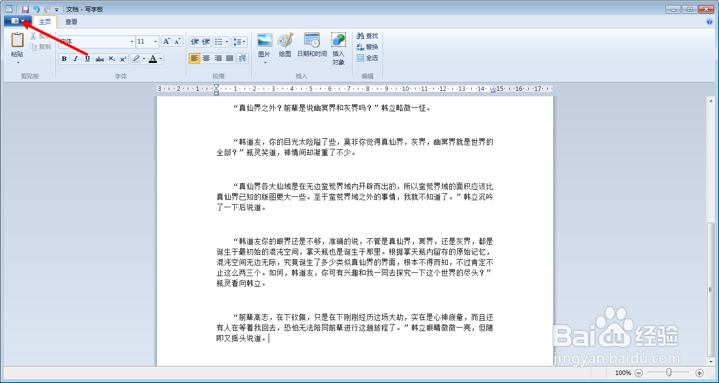Expand font color dropdown arrow
The width and height of the screenshot is (719, 383).
pos(160,59)
